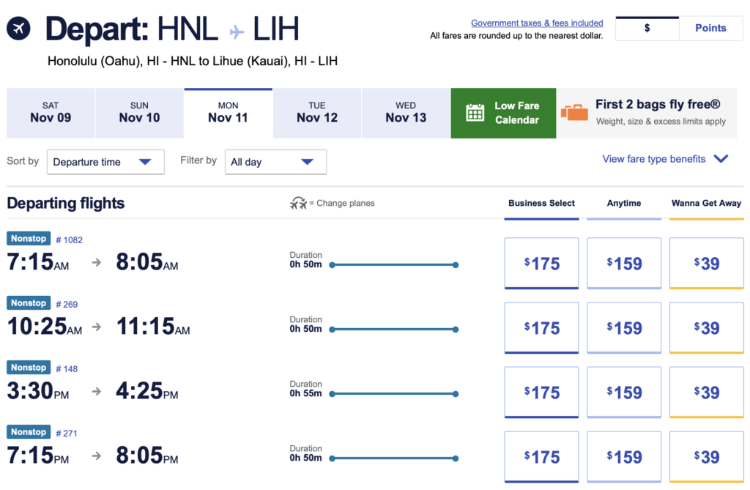The height and width of the screenshot is (490, 750).
Task: Open the Sort by Departure time dropdown
Action: (105, 162)
